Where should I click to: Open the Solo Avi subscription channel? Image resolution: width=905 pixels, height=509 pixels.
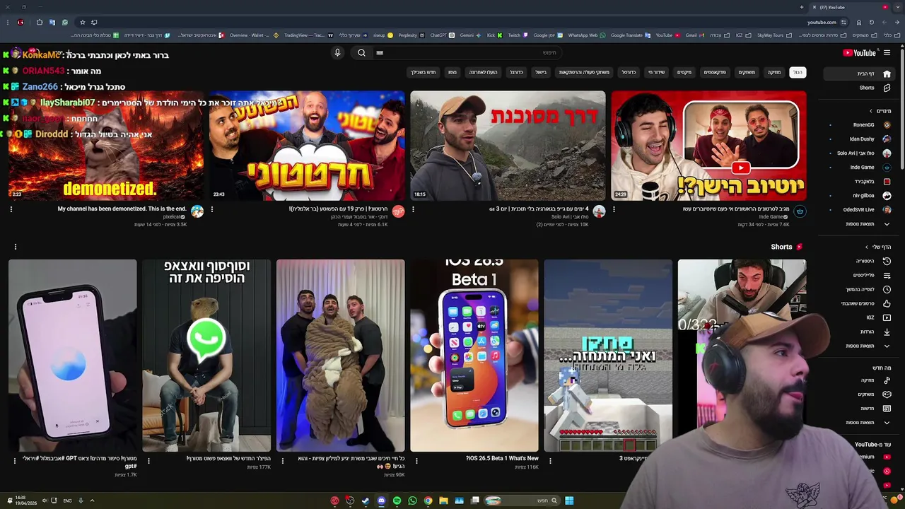[x=858, y=153]
